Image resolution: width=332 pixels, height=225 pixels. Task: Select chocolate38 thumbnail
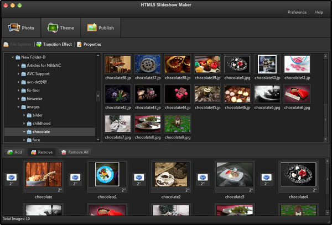(178, 64)
